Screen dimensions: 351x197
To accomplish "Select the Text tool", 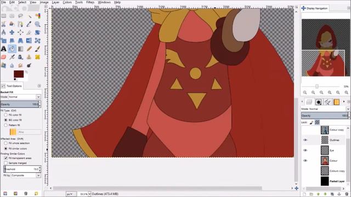I will click(x=4, y=49).
